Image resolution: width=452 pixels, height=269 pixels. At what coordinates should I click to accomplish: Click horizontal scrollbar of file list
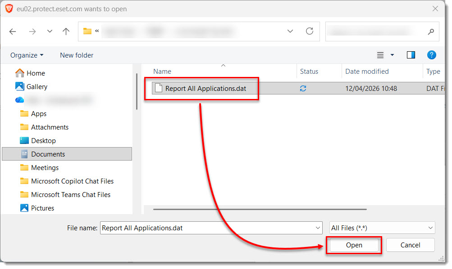pos(260,210)
